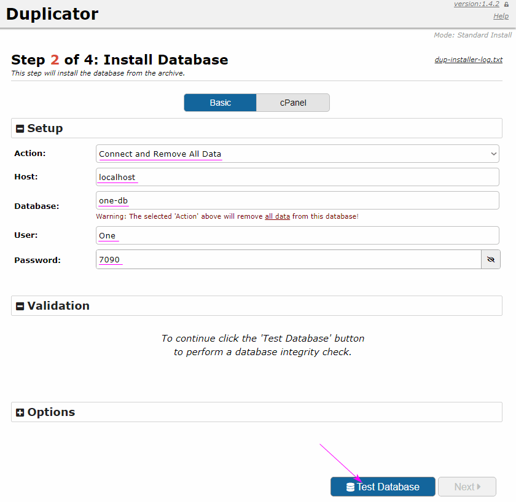Click the 'all data' warning link
This screenshot has width=516, height=502.
pos(278,216)
